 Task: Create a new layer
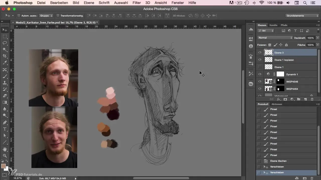point(305,99)
